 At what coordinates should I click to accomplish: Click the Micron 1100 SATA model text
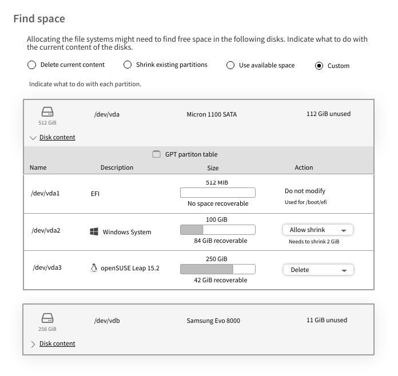point(212,114)
